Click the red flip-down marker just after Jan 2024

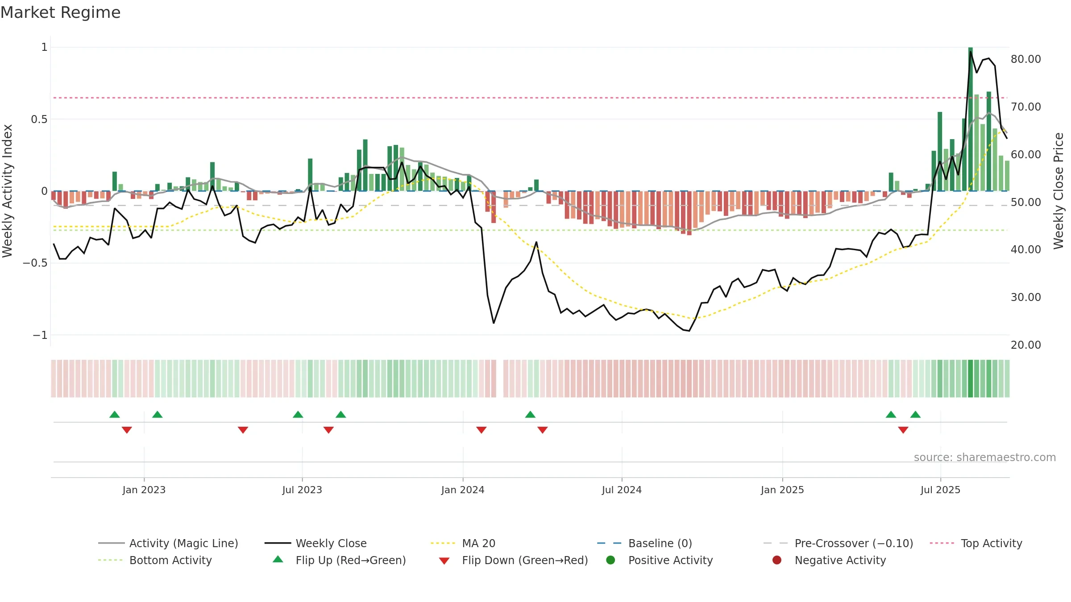(481, 430)
